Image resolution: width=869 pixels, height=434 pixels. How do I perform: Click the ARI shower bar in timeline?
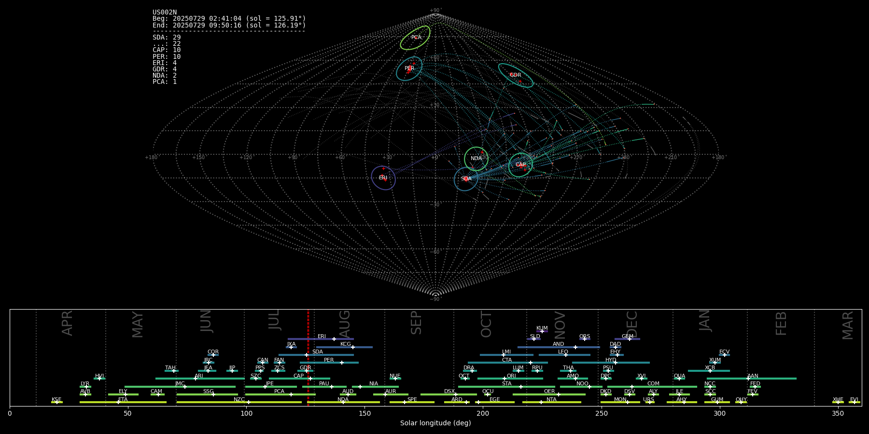pyautogui.click(x=200, y=379)
